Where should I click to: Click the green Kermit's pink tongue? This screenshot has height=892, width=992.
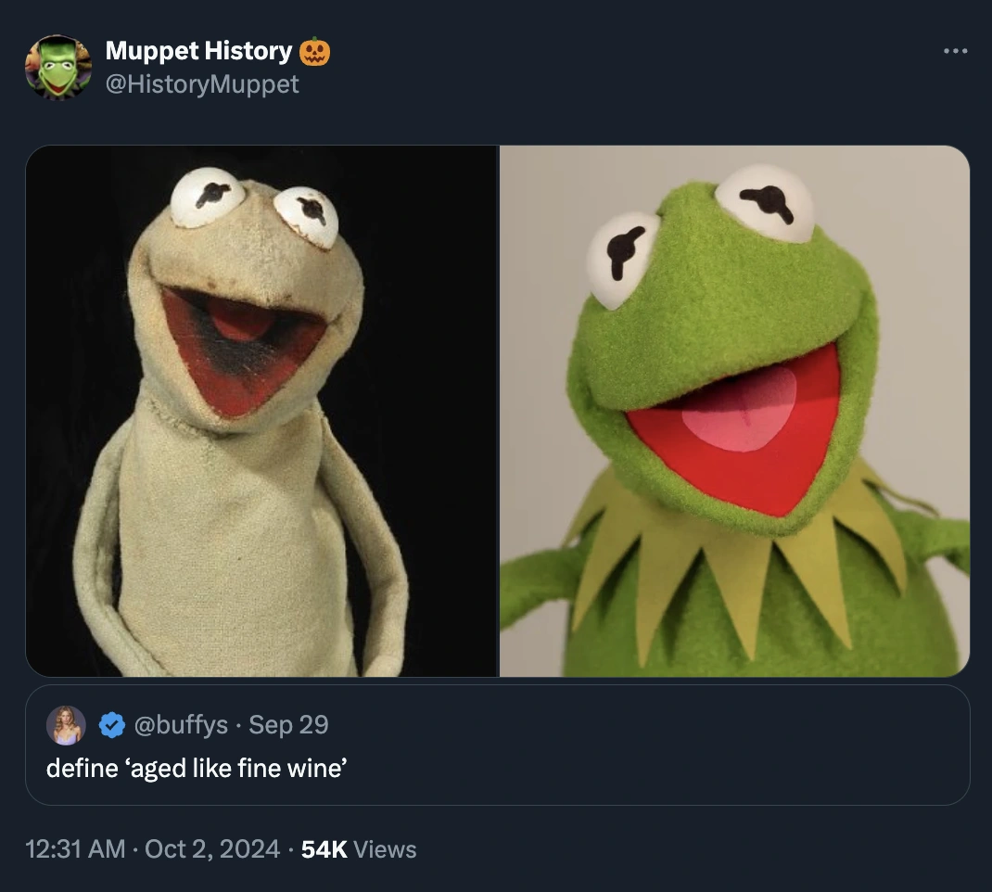[x=739, y=409]
